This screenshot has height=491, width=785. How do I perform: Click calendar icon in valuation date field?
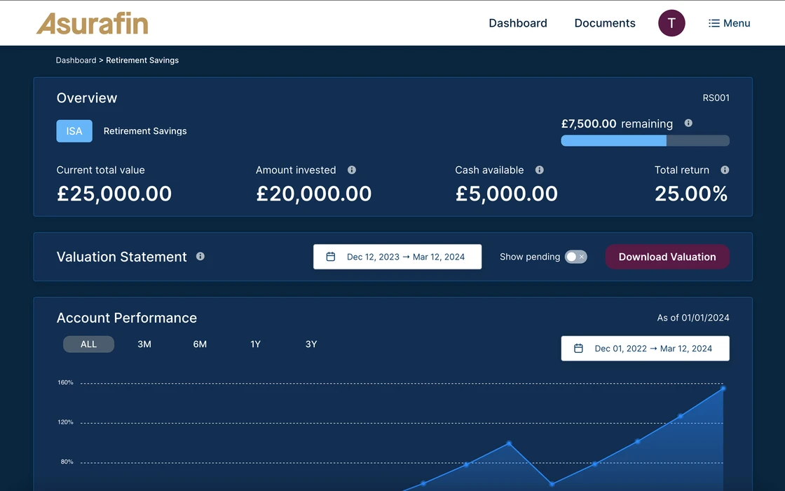pos(330,257)
